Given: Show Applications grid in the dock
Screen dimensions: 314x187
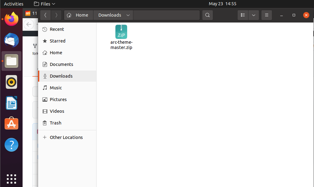Looking at the screenshot, I should pos(11,179).
